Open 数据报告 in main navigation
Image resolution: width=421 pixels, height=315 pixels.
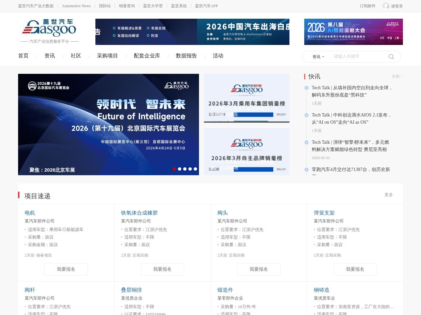pos(186,56)
